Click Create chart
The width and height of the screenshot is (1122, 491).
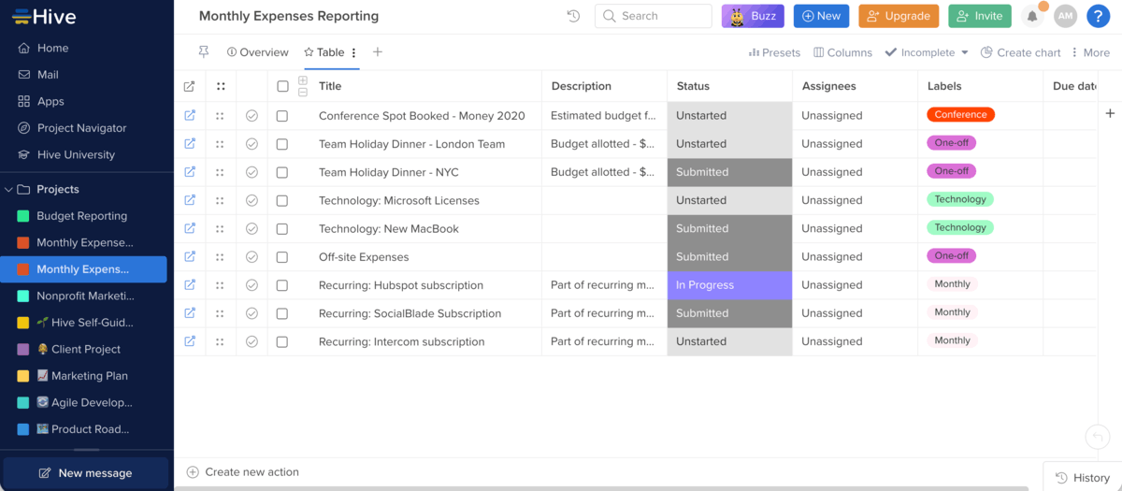point(1020,52)
